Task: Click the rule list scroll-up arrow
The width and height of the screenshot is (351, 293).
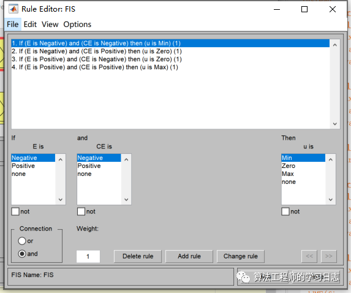Action: coord(335,45)
